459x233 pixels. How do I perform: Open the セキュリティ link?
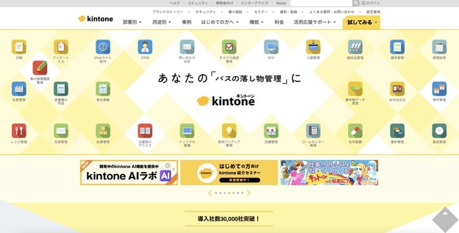coord(206,12)
